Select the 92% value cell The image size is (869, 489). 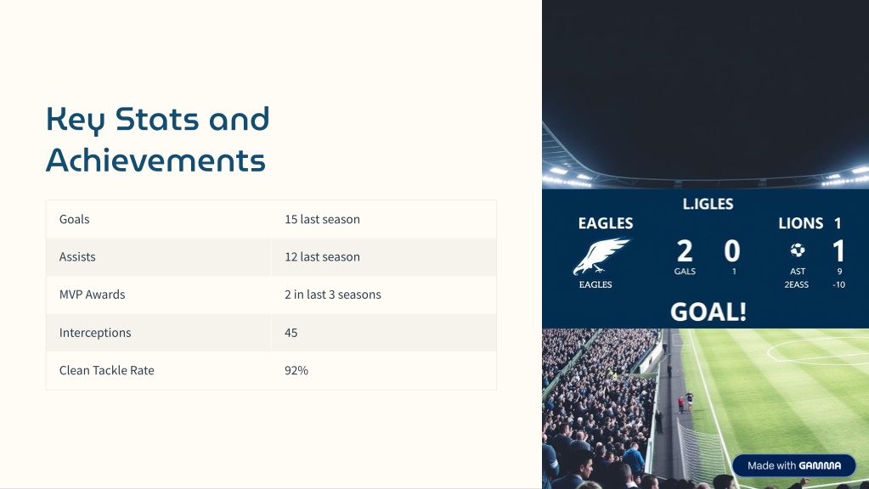coord(384,370)
